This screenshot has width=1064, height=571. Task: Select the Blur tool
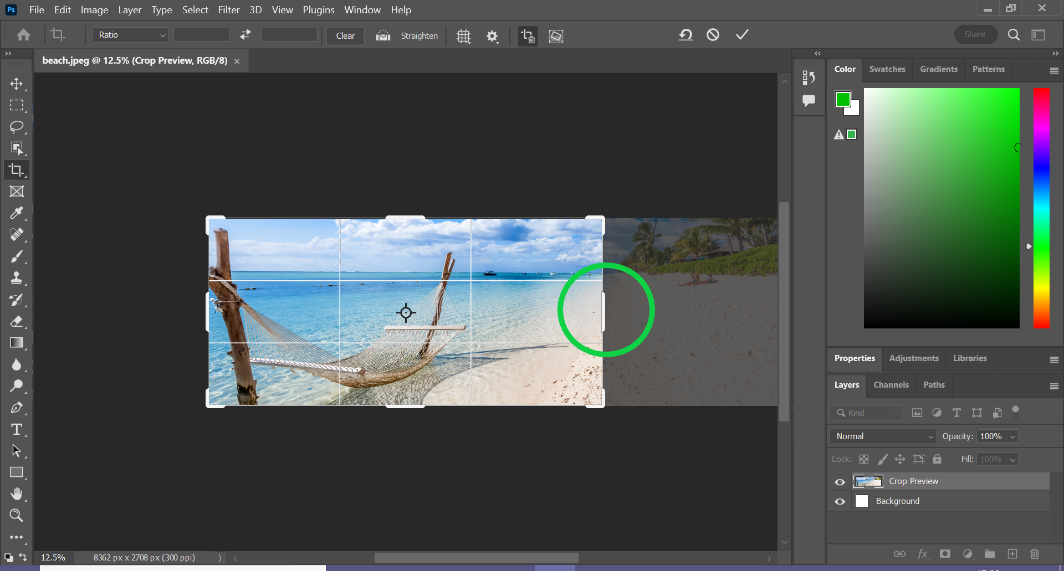tap(17, 364)
